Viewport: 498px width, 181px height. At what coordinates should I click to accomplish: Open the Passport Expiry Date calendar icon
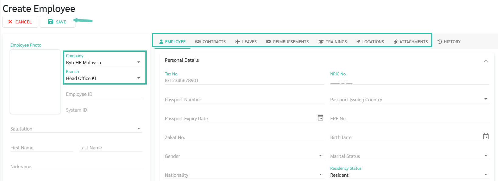pos(320,118)
